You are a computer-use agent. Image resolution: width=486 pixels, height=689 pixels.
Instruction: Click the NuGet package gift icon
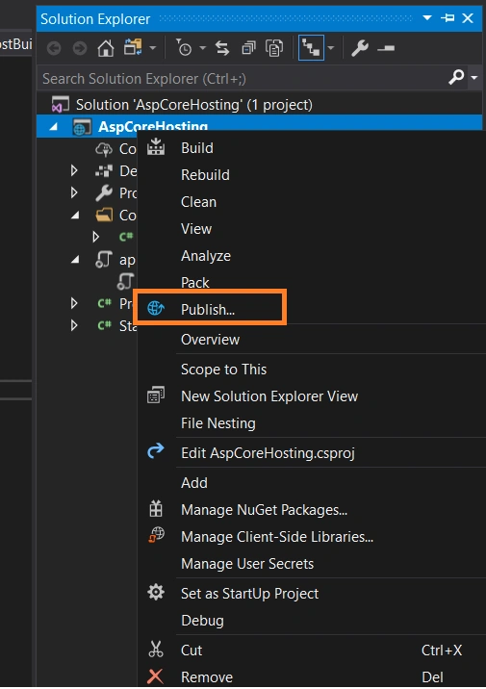point(156,509)
